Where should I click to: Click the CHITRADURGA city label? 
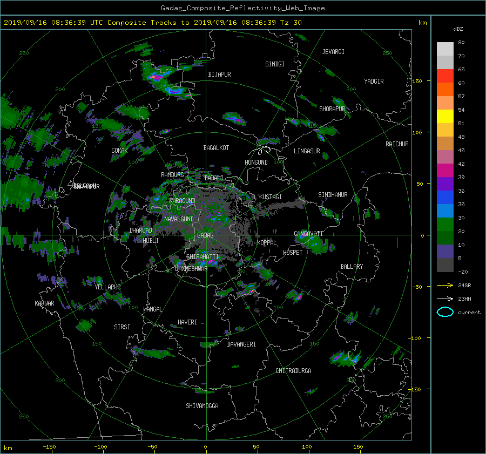pyautogui.click(x=293, y=371)
